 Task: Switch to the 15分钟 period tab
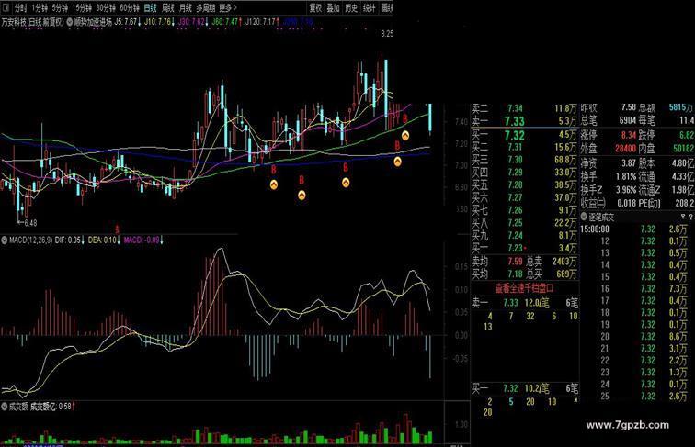[82, 8]
